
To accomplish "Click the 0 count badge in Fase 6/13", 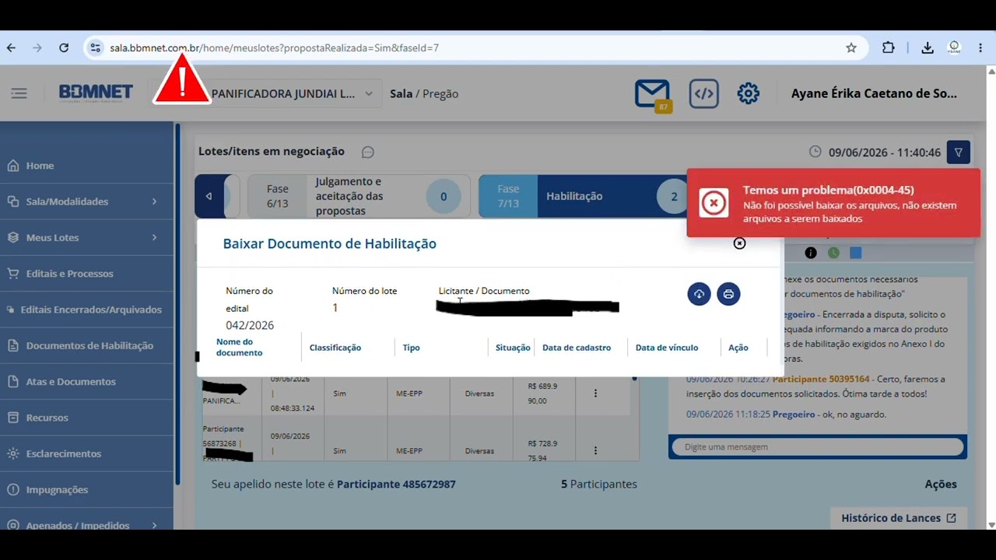I will click(x=444, y=196).
